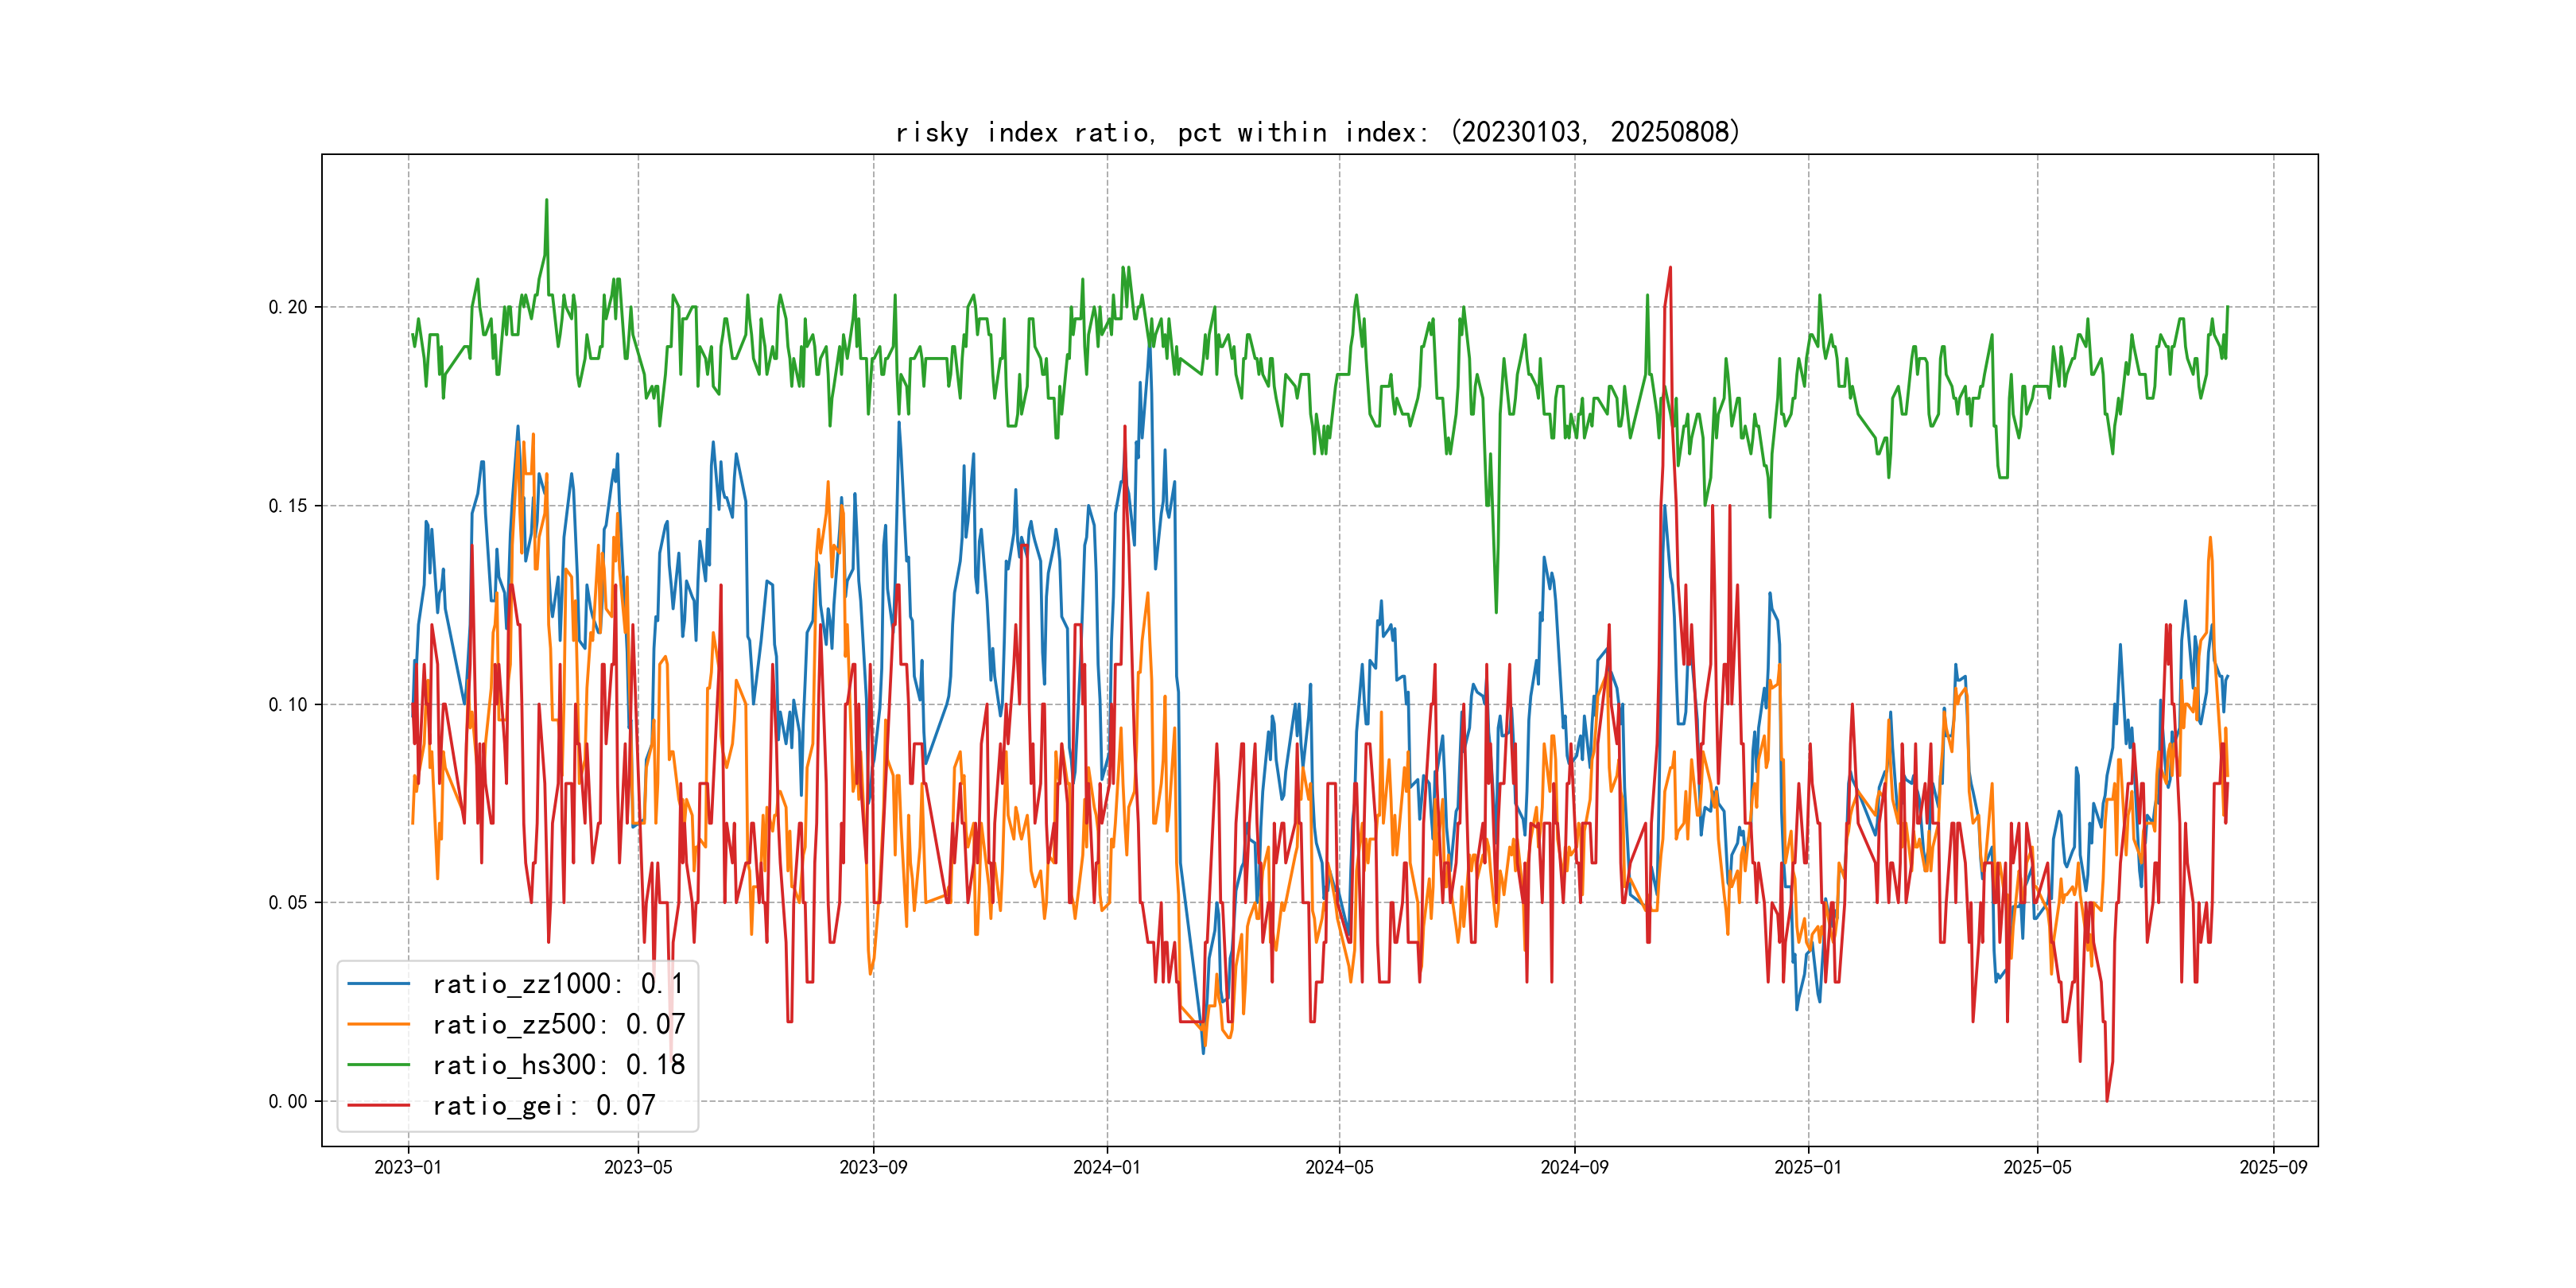Click the 2023-01 x-axis tick label

[x=408, y=1167]
